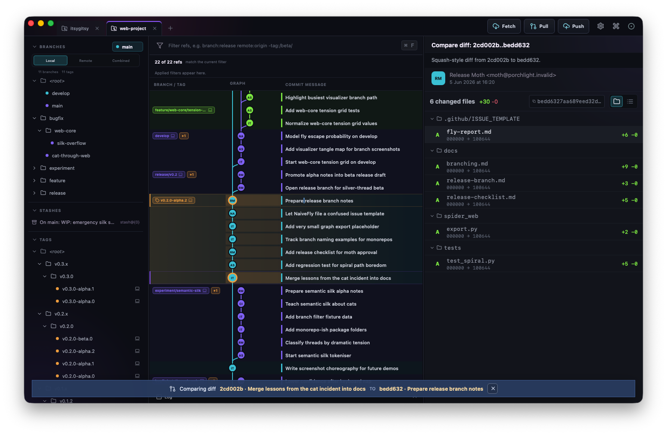Image resolution: width=667 pixels, height=435 pixels.
Task: Click the stash icon for WIP emergency silk
Action: pos(34,222)
